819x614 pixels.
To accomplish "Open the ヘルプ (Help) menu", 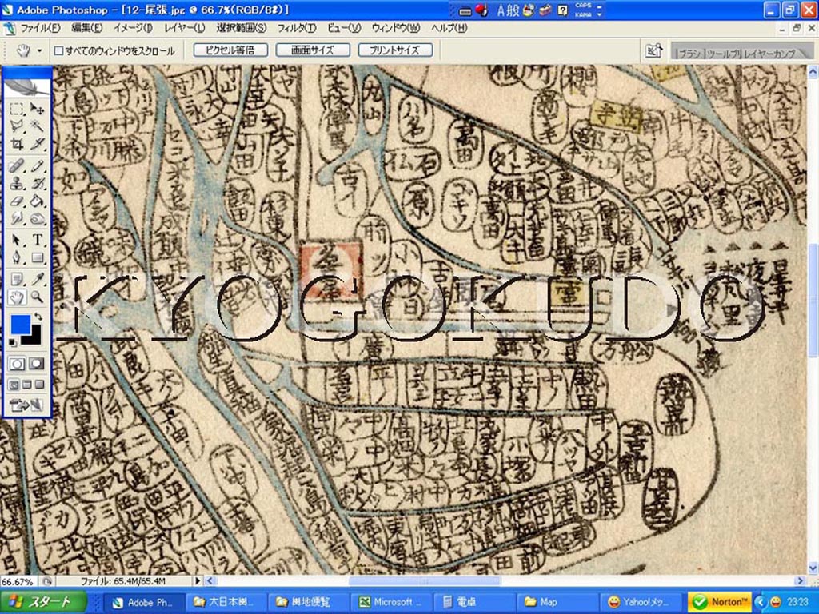I will 449,28.
